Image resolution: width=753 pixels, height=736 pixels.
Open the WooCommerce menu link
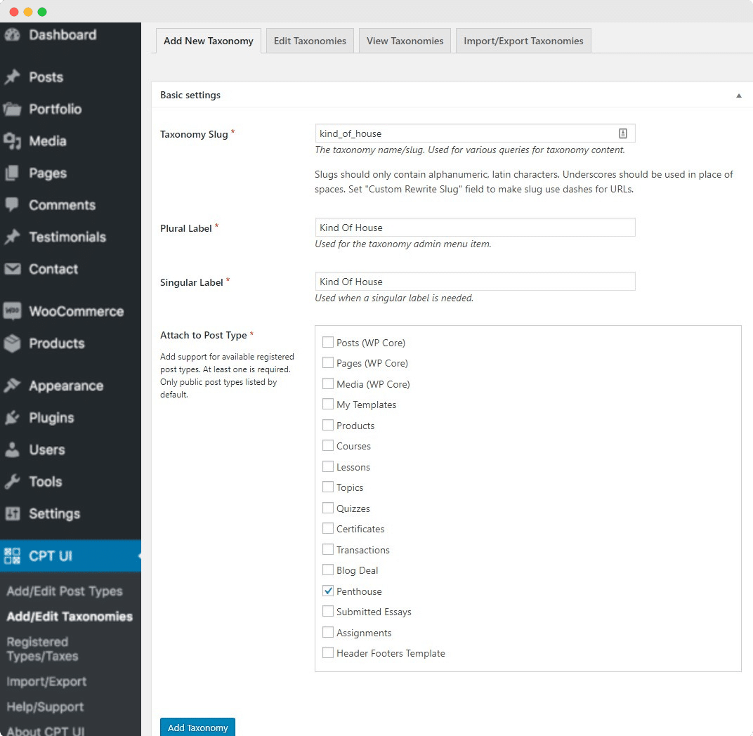[x=77, y=311]
